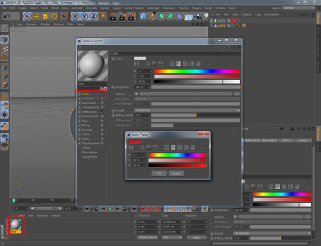The width and height of the screenshot is (321, 246).
Task: Open the Texture arrow menu in Material Editor
Action: pos(136,94)
